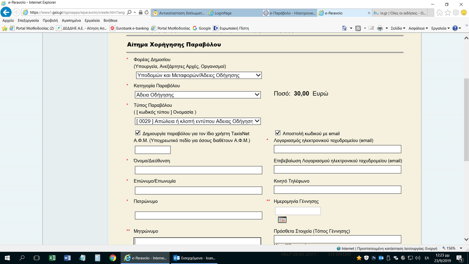The image size is (469, 264).
Task: Click the Όνομα/Διεύθυνση input field
Action: point(199,170)
